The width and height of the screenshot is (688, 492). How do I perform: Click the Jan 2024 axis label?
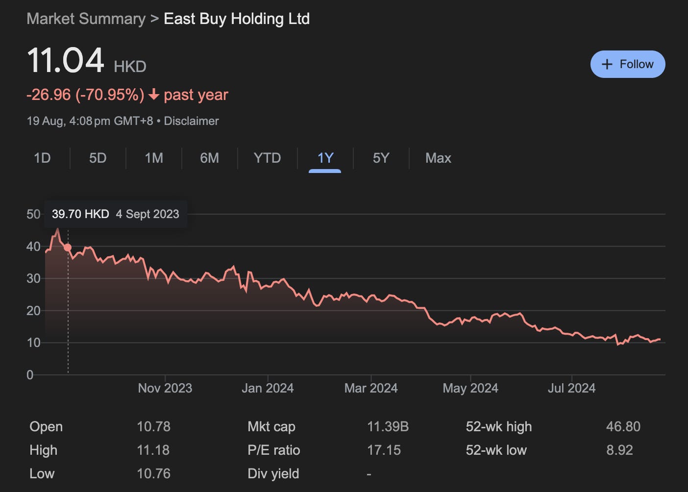click(268, 388)
